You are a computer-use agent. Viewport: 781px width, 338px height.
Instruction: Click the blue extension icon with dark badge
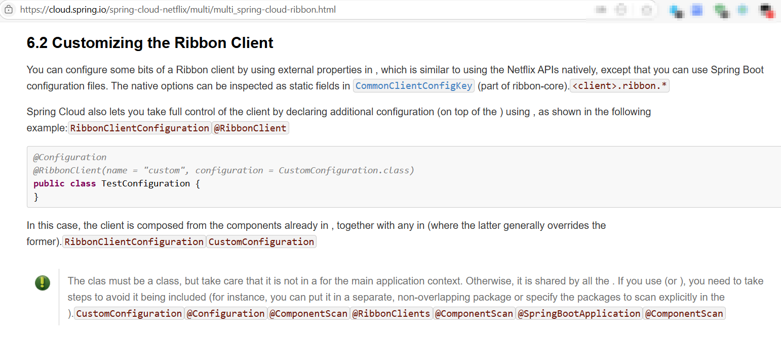(677, 10)
